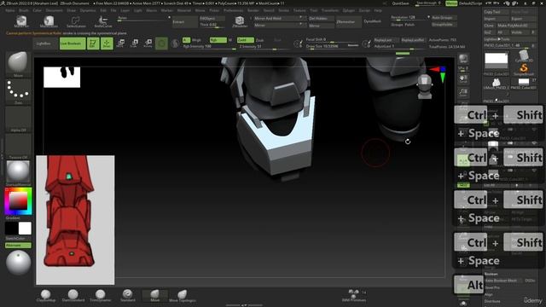Select the Standard brush at bottom

point(127,296)
